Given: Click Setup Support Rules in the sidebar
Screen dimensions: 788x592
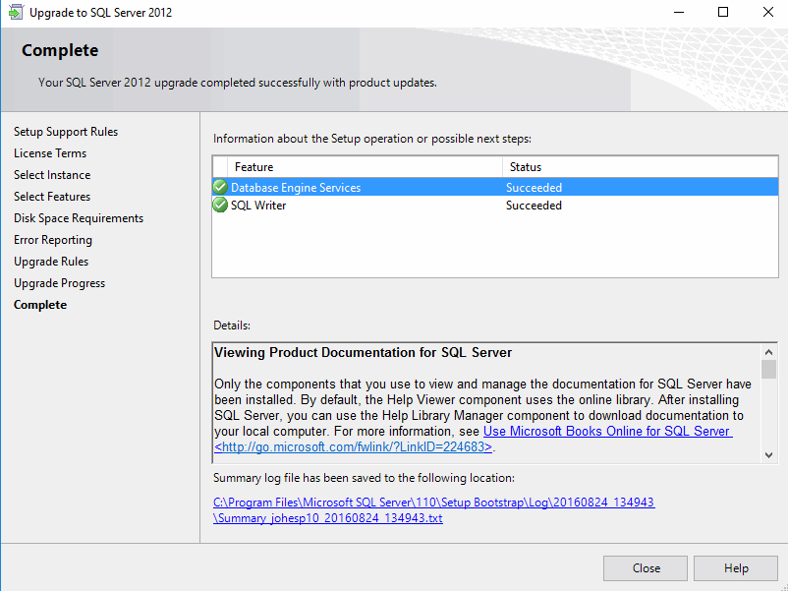Looking at the screenshot, I should 66,132.
